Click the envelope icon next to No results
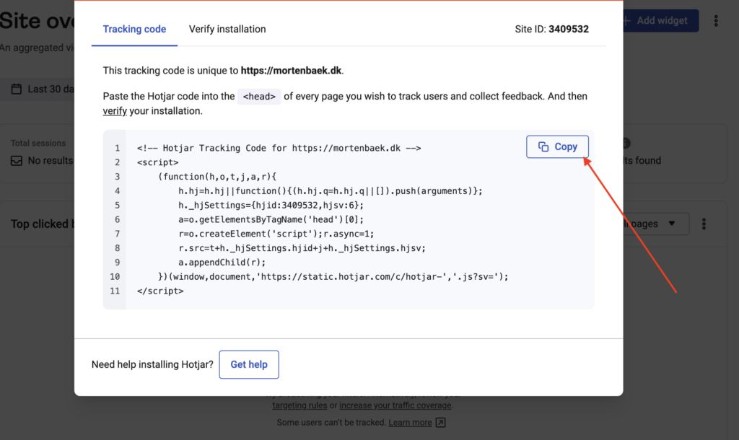739x440 pixels. (x=17, y=161)
